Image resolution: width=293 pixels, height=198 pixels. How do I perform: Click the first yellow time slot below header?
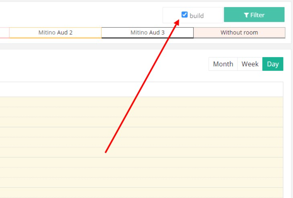[x=141, y=102]
